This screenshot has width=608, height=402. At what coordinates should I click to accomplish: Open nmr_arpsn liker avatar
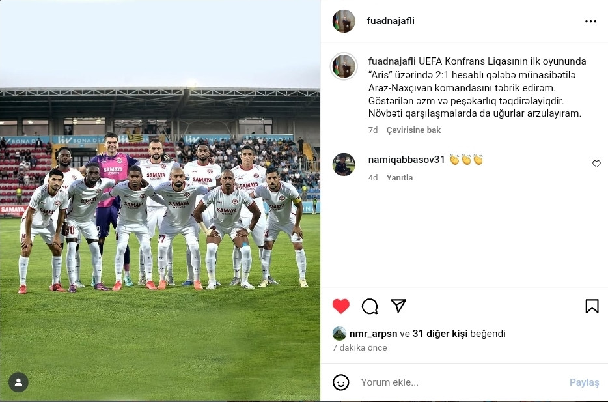pos(339,334)
